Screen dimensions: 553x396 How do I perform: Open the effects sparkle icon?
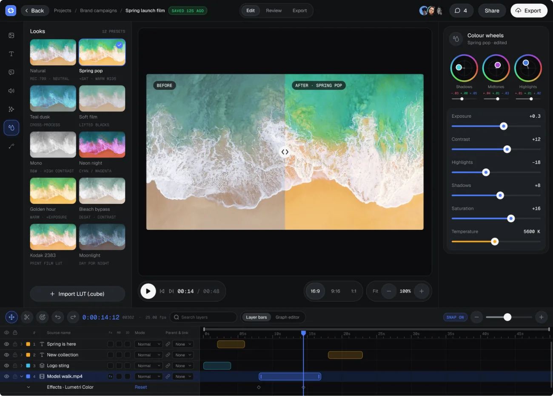point(11,109)
